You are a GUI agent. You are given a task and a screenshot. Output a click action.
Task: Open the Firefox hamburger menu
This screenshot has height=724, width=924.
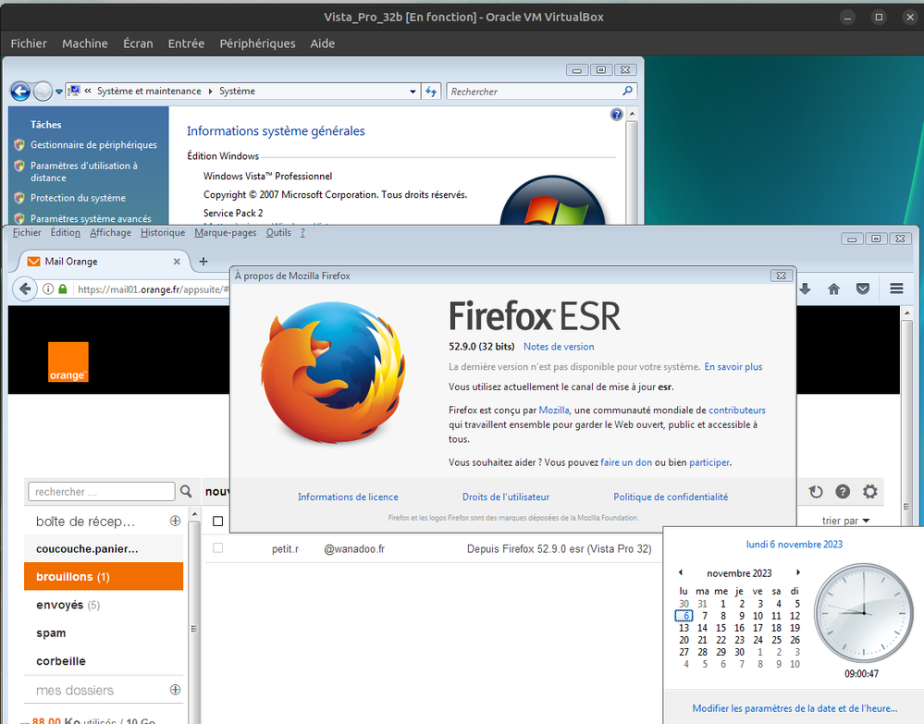coord(895,288)
